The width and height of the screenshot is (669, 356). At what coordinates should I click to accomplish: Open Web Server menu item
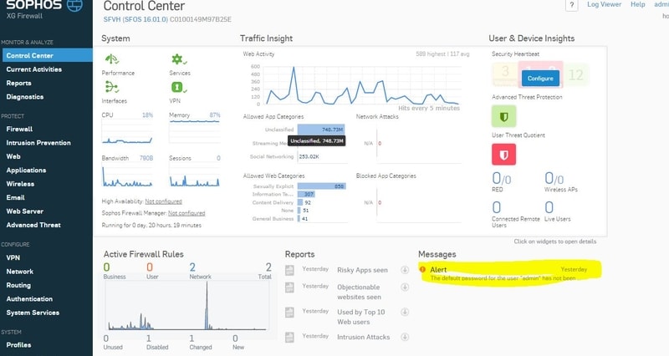(x=25, y=211)
